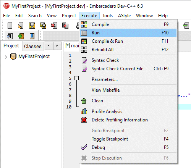The width and height of the screenshot is (191, 168).
Task: Click line number 10 in the gutter
Action: 69,107
